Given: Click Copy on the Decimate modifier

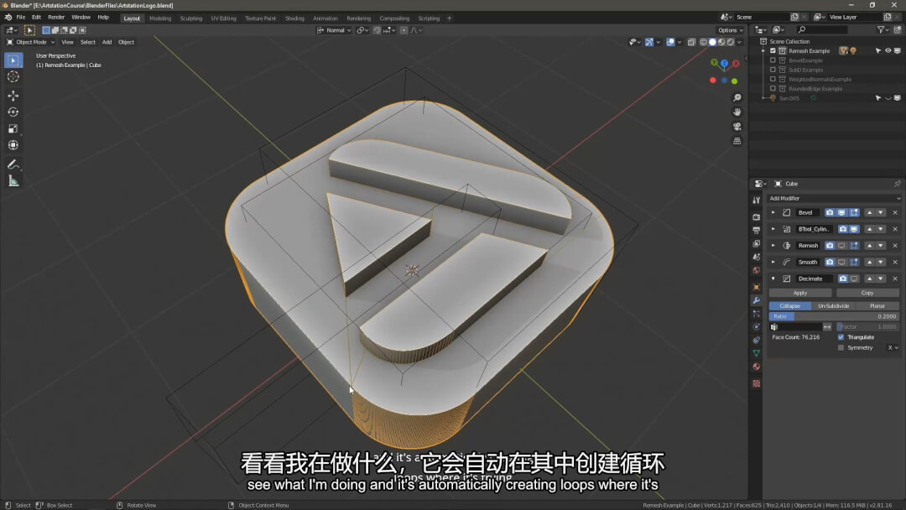Looking at the screenshot, I should point(867,293).
